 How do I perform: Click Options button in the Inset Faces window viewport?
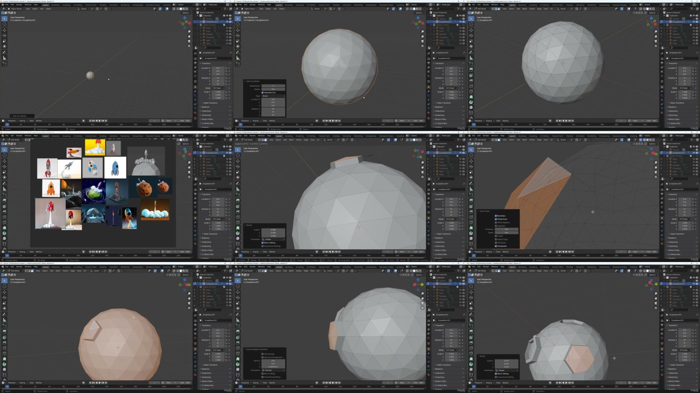coord(653,144)
